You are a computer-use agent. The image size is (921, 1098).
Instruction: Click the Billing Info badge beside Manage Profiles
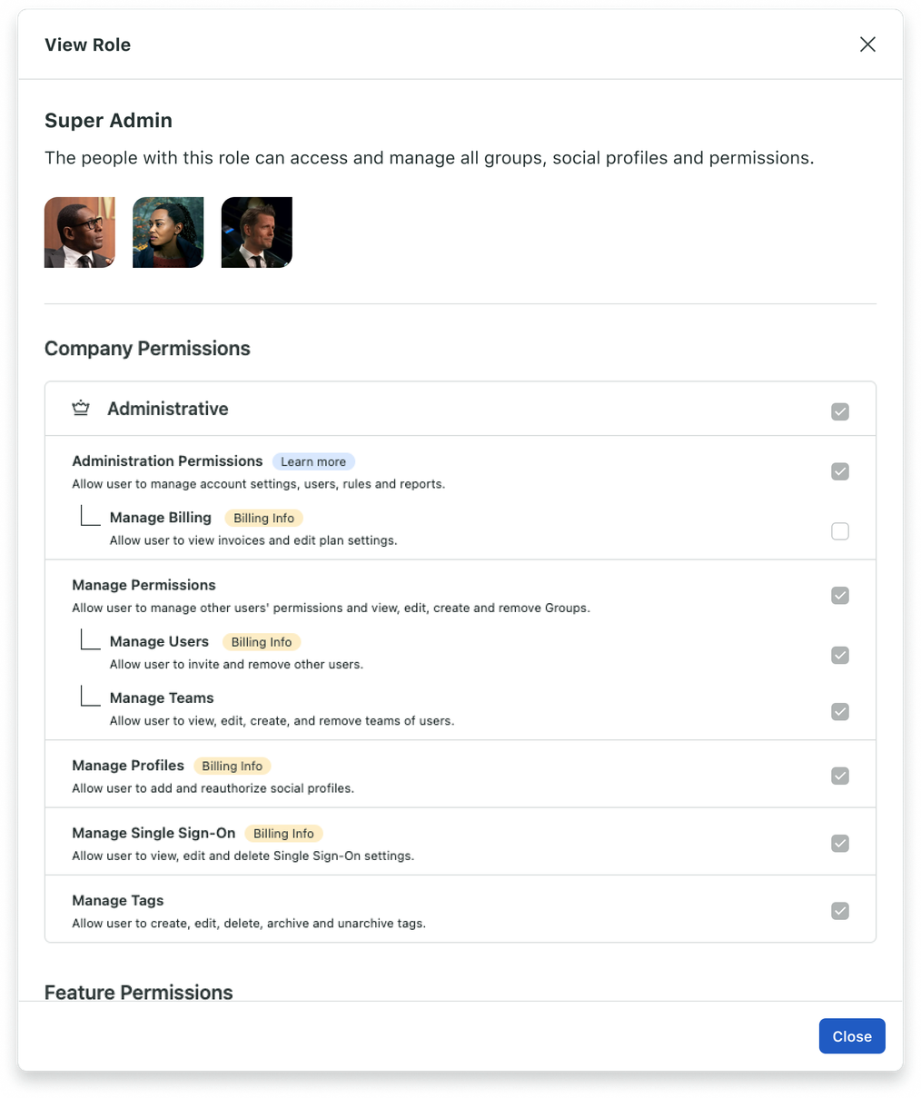[233, 766]
